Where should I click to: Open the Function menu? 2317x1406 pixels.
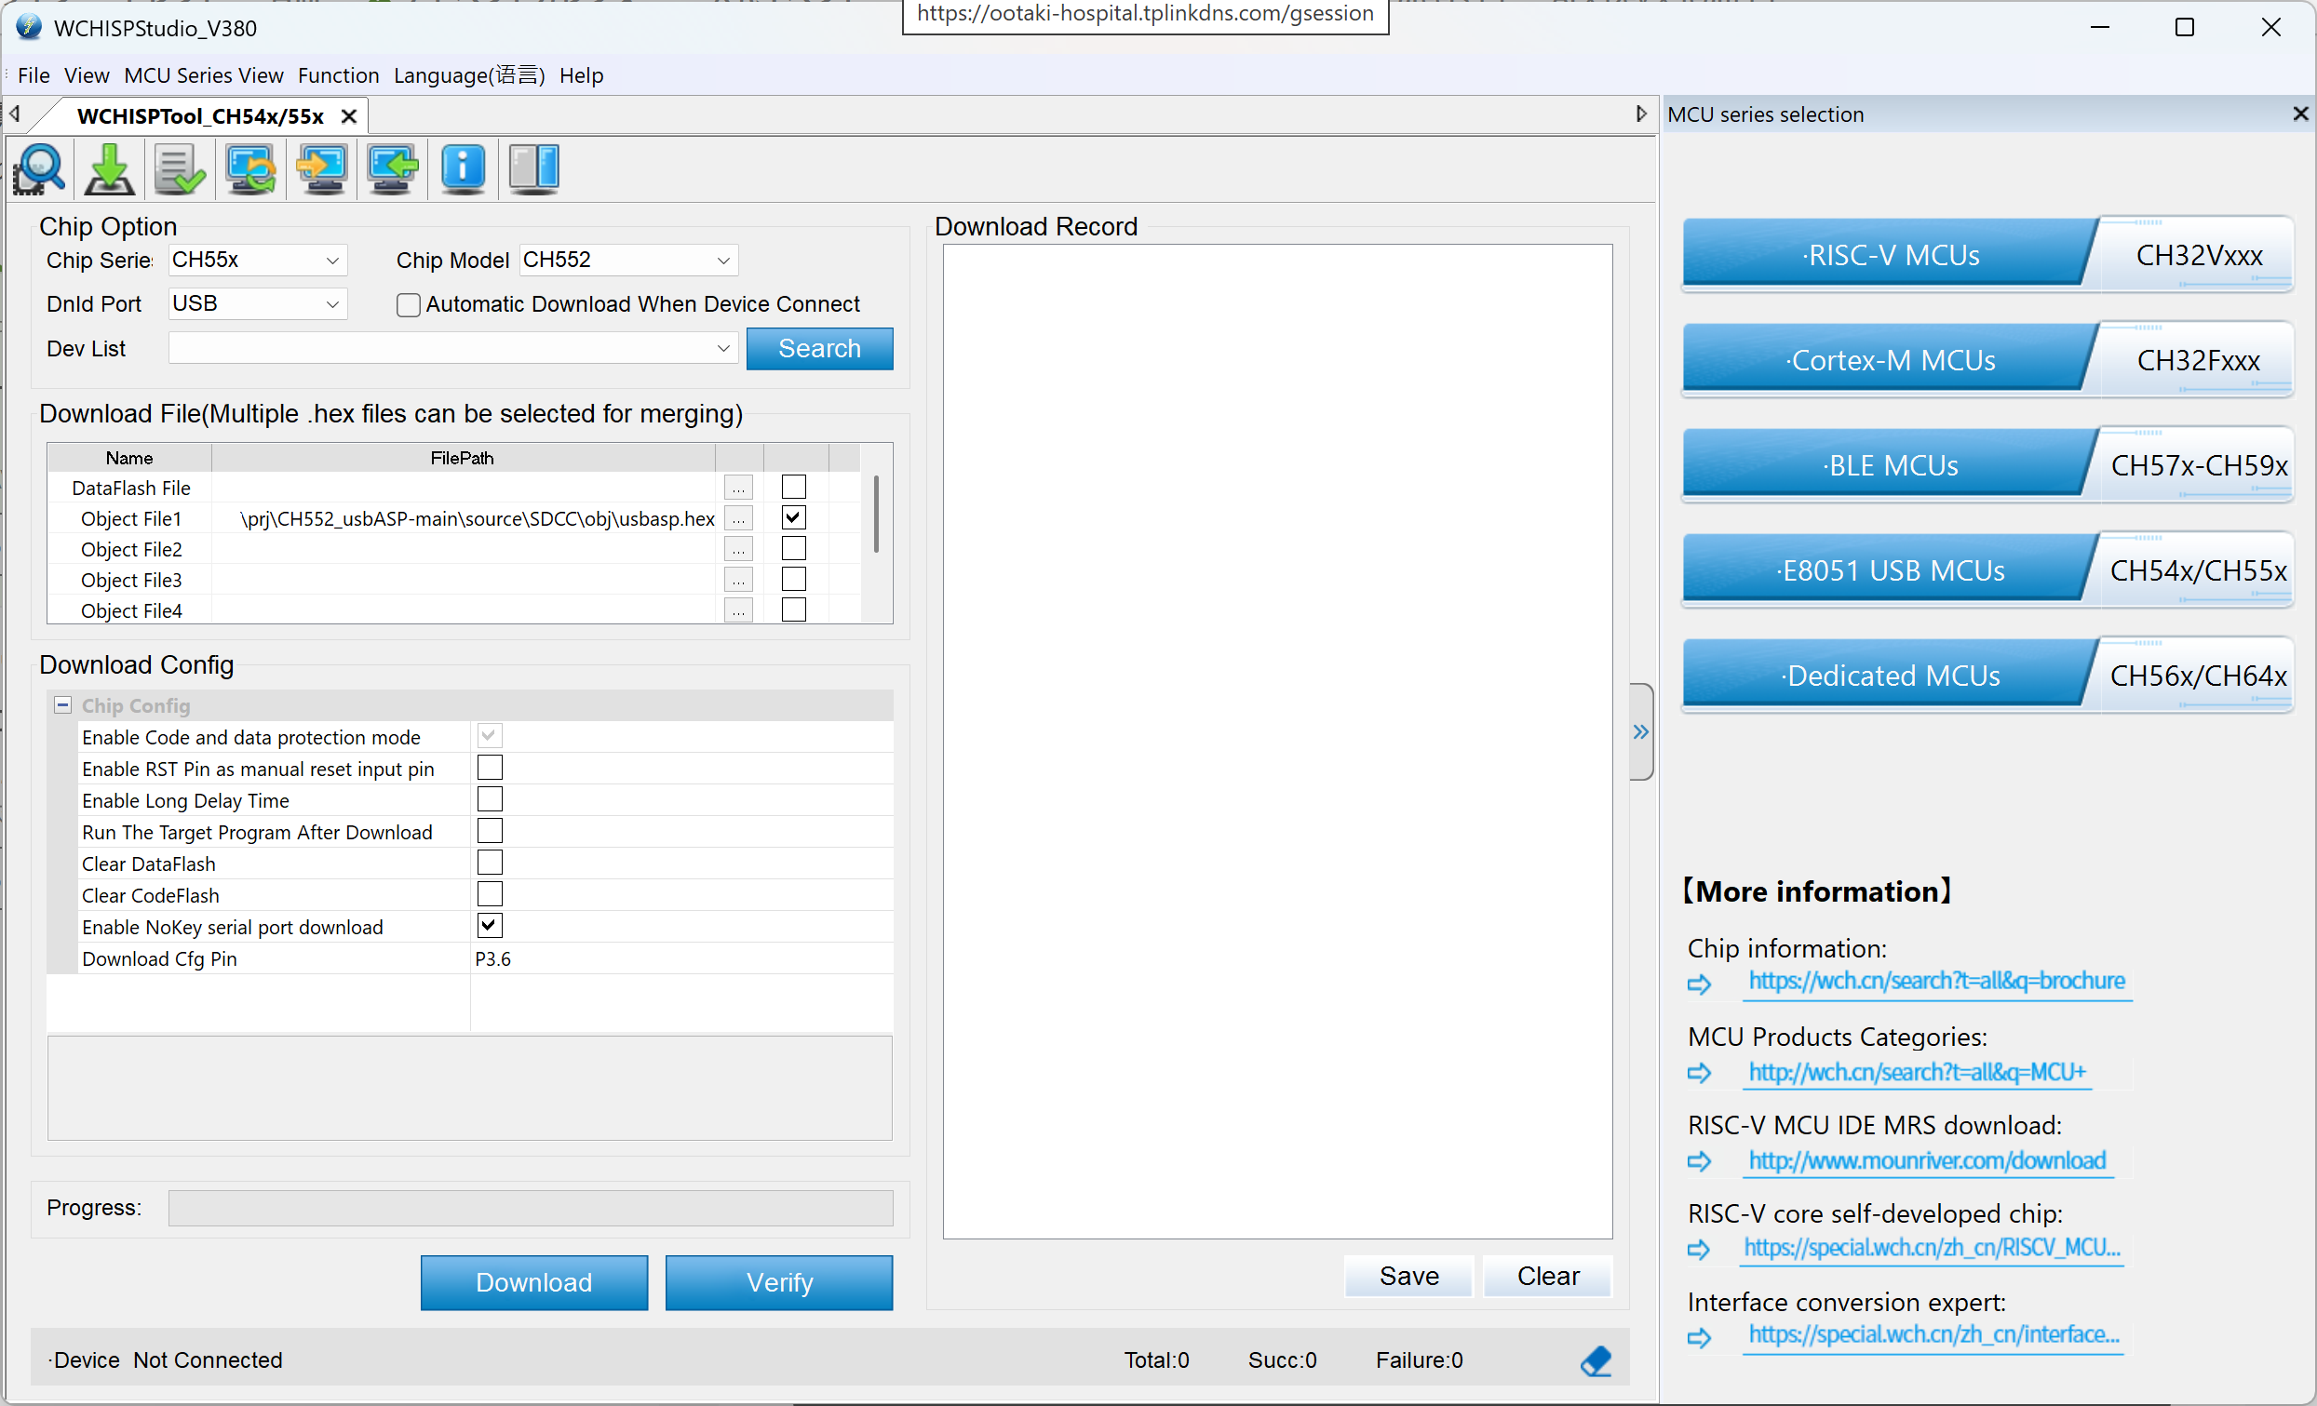[338, 75]
